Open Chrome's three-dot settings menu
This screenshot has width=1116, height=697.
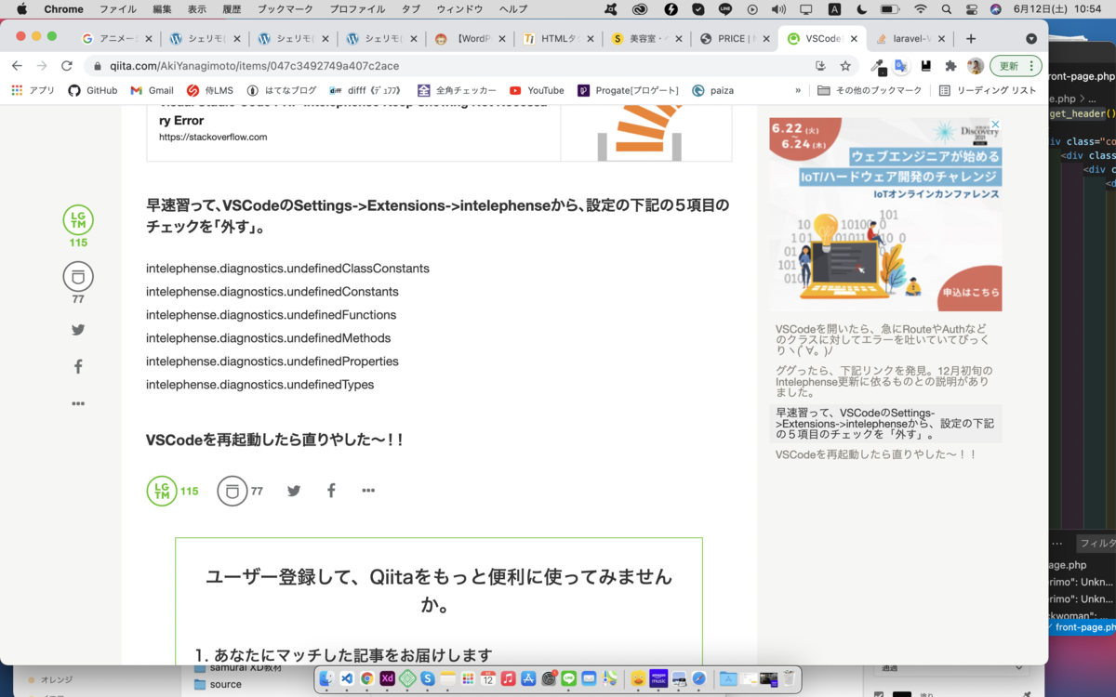click(x=1031, y=67)
